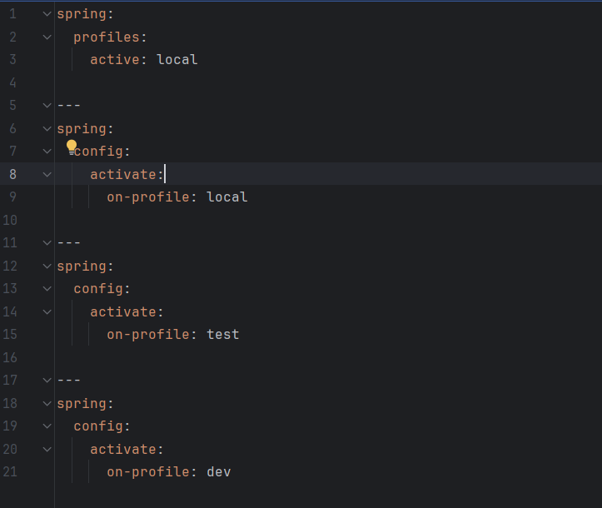This screenshot has width=602, height=508.
Task: Click the value 'dev' on line 21
Action: pyautogui.click(x=218, y=472)
